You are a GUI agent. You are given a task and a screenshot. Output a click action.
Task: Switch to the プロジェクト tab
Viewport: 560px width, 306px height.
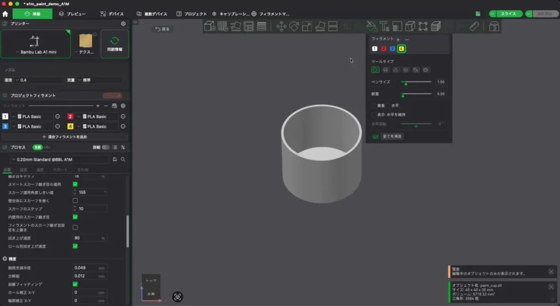pyautogui.click(x=191, y=14)
